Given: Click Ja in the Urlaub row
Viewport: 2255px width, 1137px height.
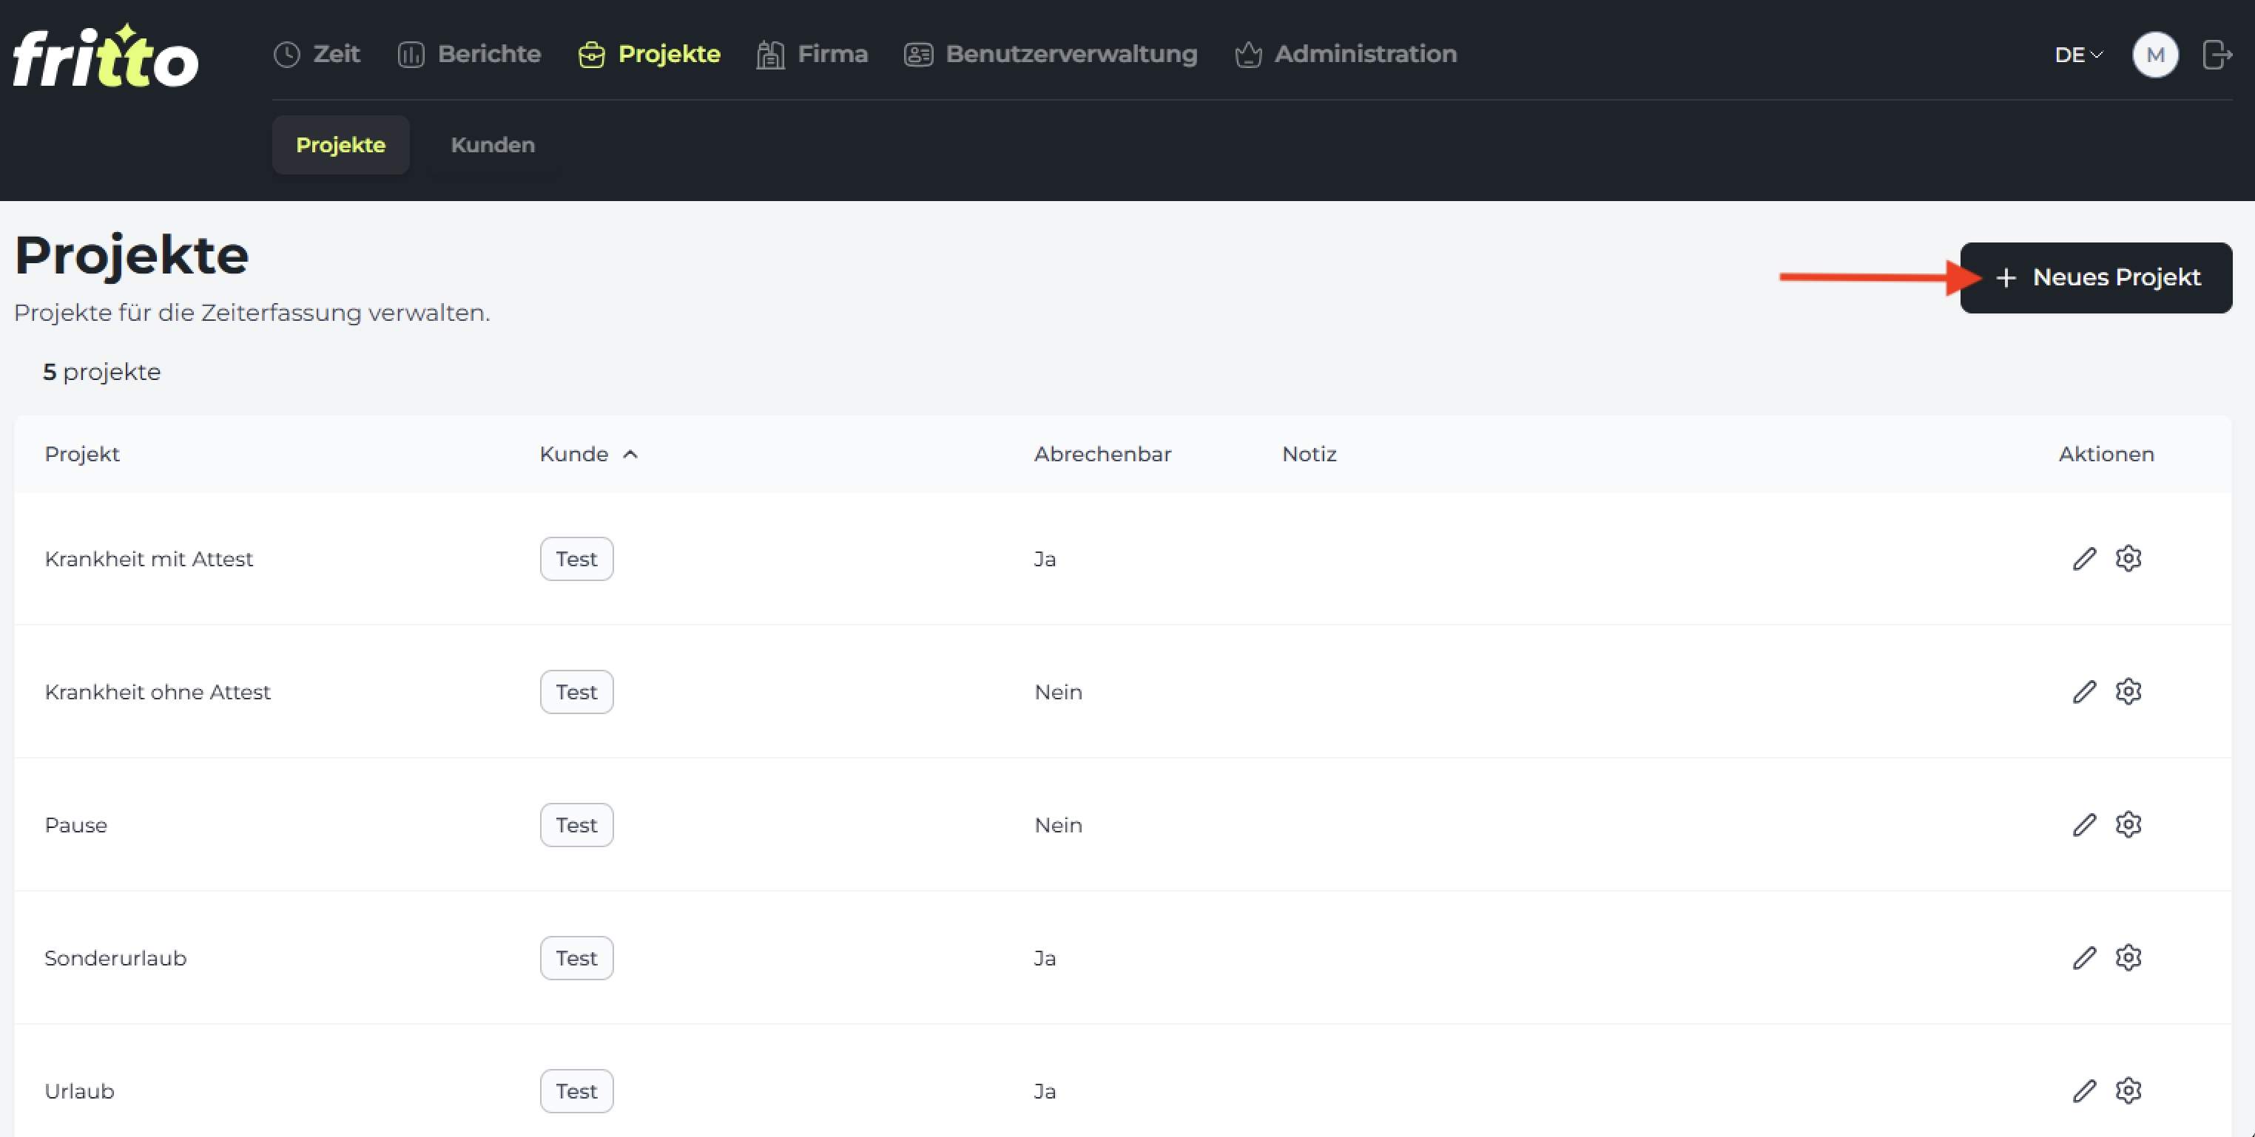Looking at the screenshot, I should pyautogui.click(x=1045, y=1090).
